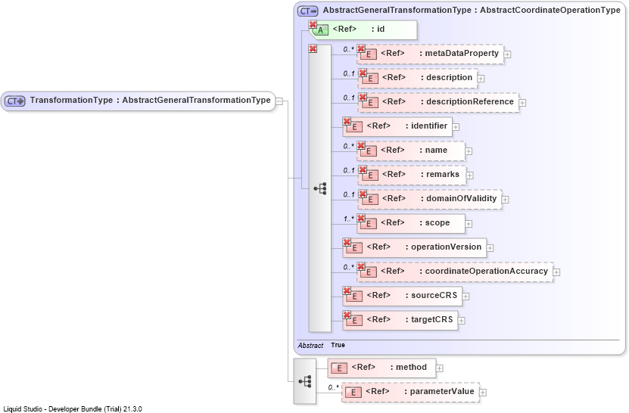The width and height of the screenshot is (629, 413).
Task: Click the element icon for operationVersion
Action: click(354, 248)
